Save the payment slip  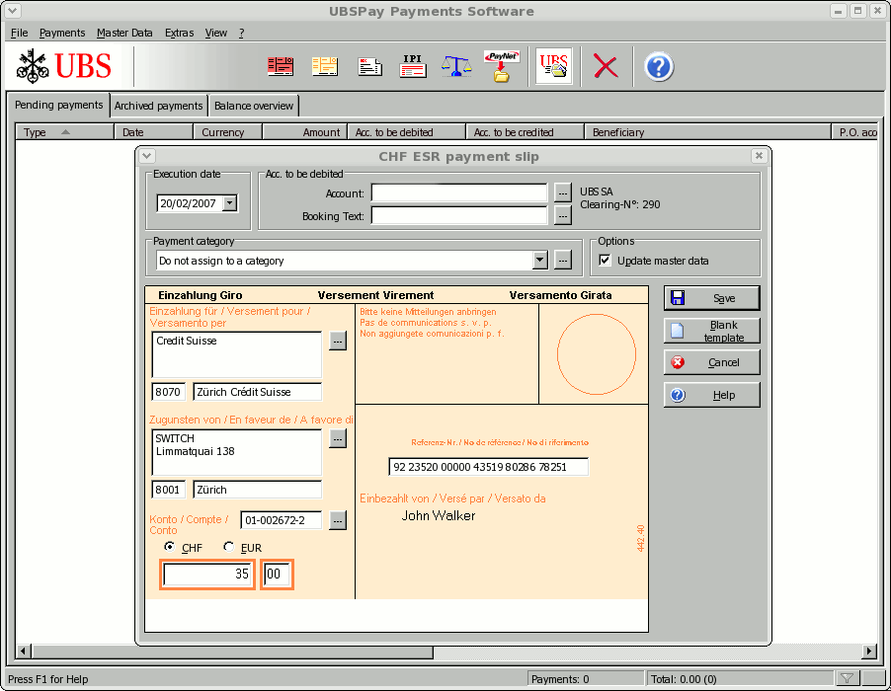coord(711,298)
